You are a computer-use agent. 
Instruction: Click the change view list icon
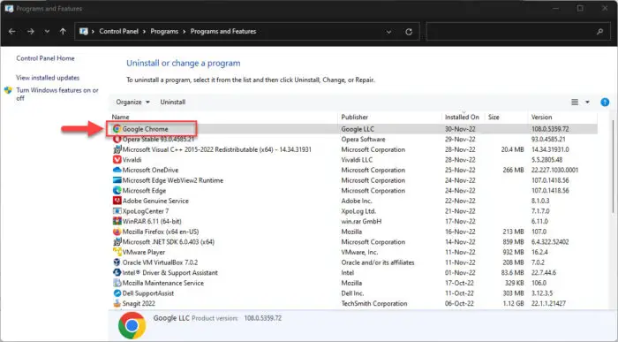tap(575, 103)
